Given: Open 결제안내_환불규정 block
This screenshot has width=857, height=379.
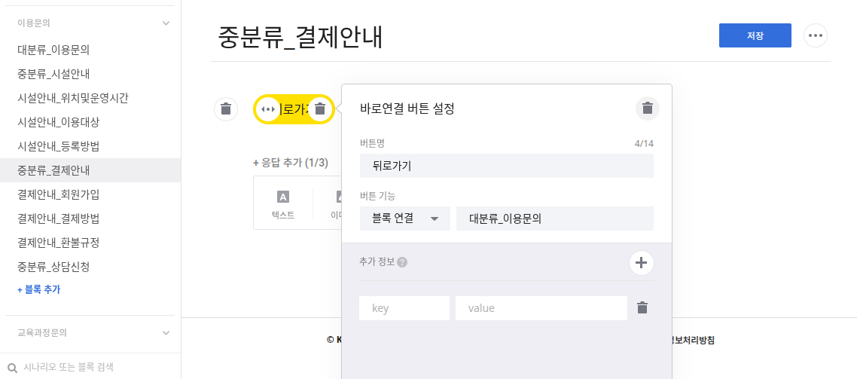Looking at the screenshot, I should [x=59, y=243].
